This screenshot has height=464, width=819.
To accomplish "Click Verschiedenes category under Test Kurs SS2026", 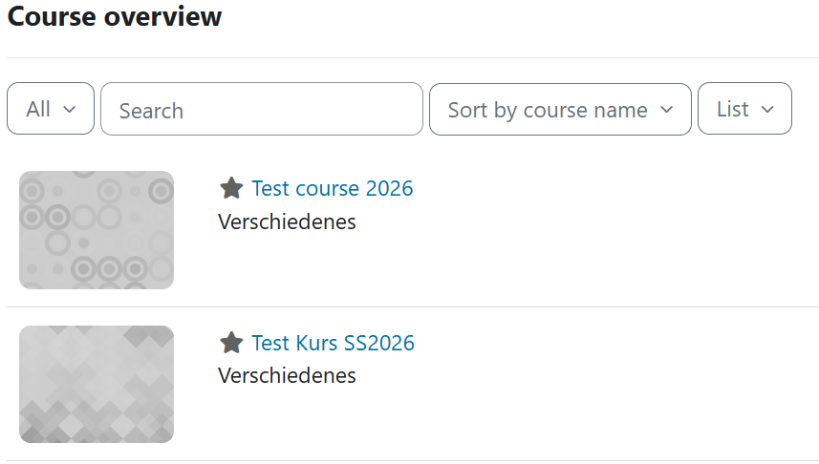I will (x=287, y=375).
